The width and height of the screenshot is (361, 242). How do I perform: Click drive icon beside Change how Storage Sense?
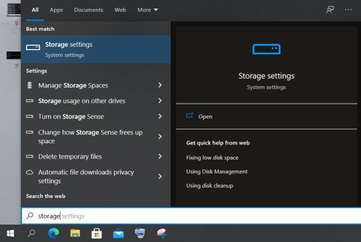tap(29, 133)
